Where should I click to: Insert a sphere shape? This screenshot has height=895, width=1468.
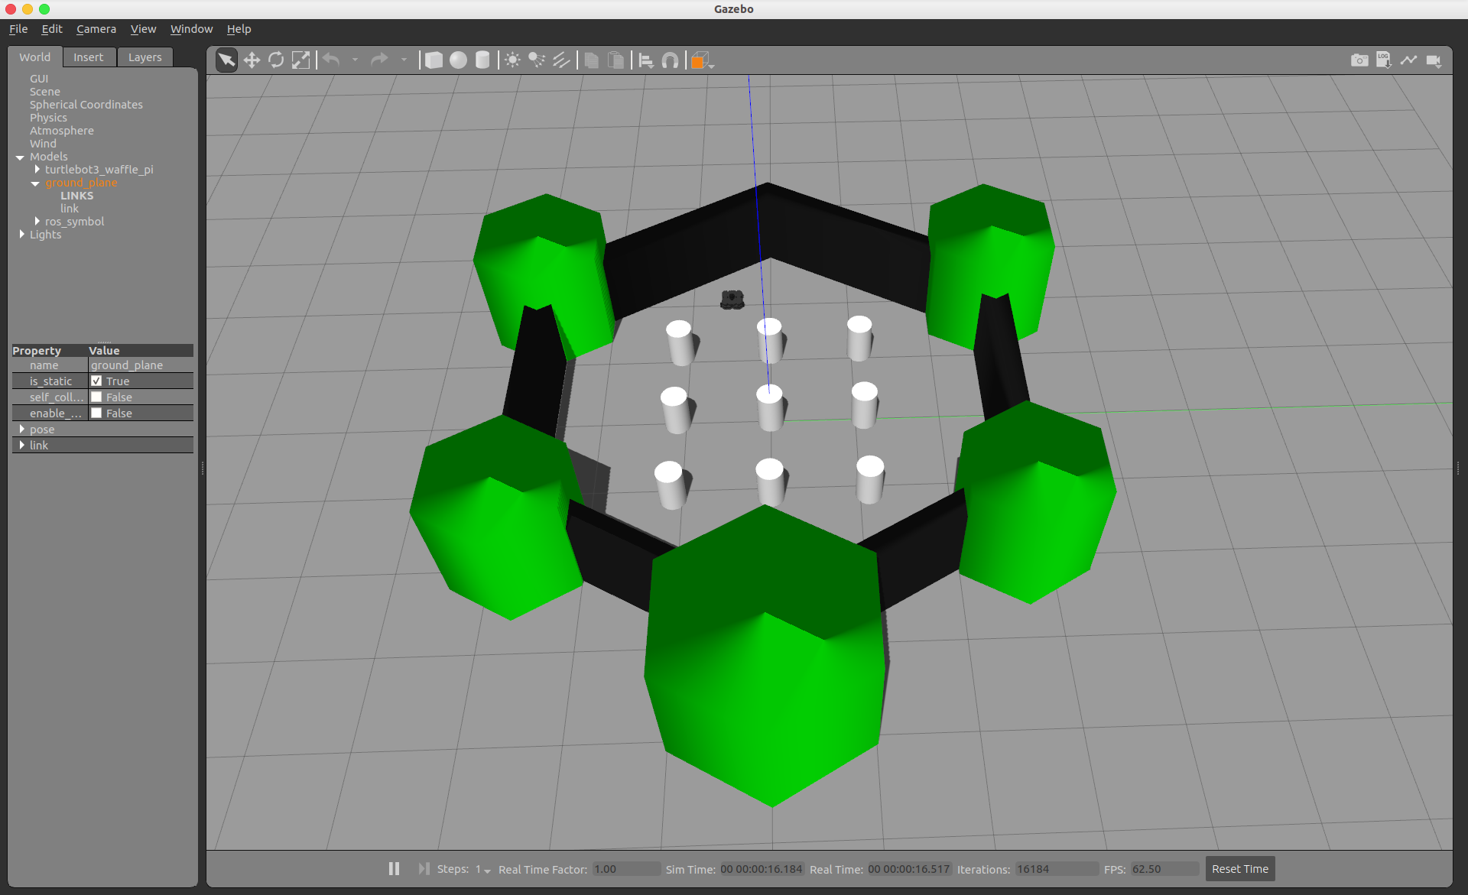click(x=458, y=60)
